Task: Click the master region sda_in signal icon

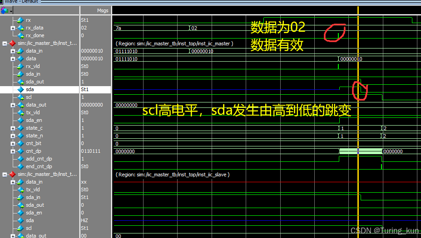Action: (20, 74)
